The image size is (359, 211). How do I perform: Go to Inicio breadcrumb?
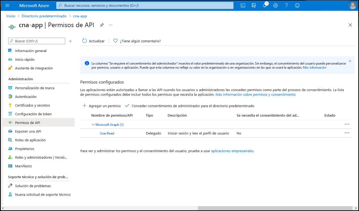tap(11, 16)
